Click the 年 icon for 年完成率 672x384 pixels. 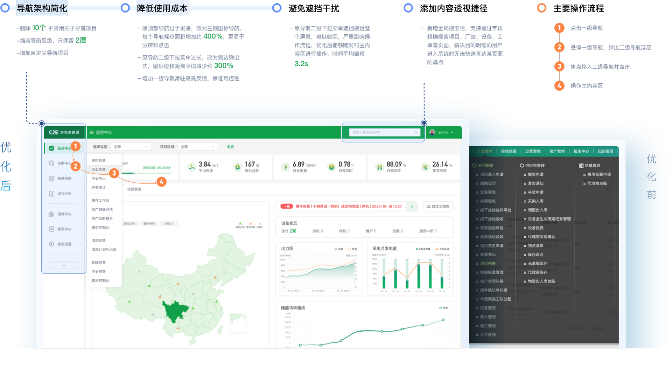click(x=425, y=167)
